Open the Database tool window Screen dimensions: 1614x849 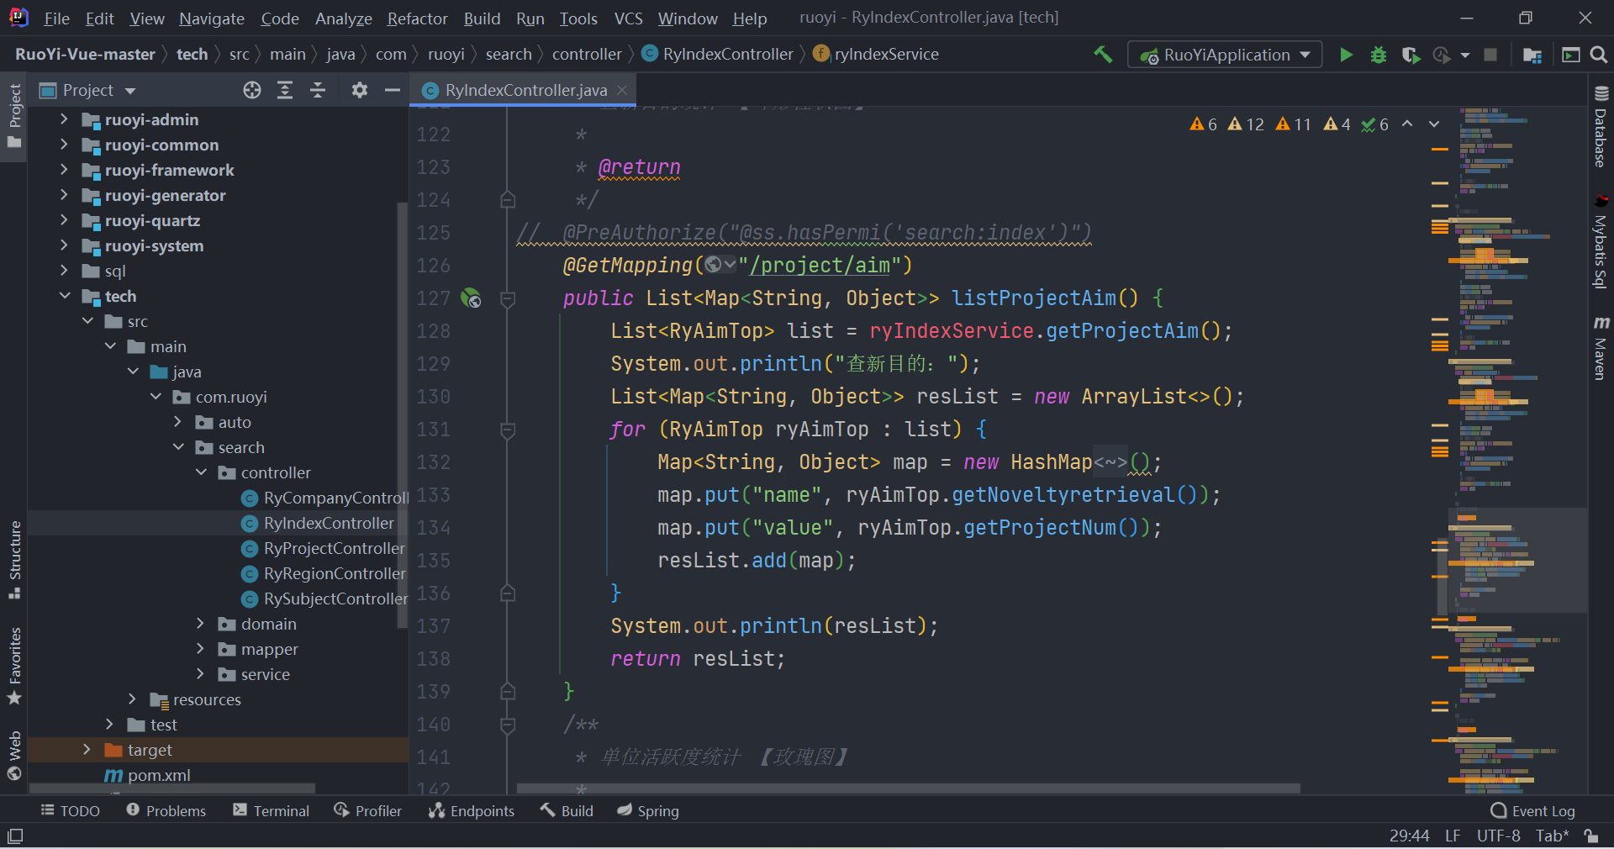(1601, 126)
